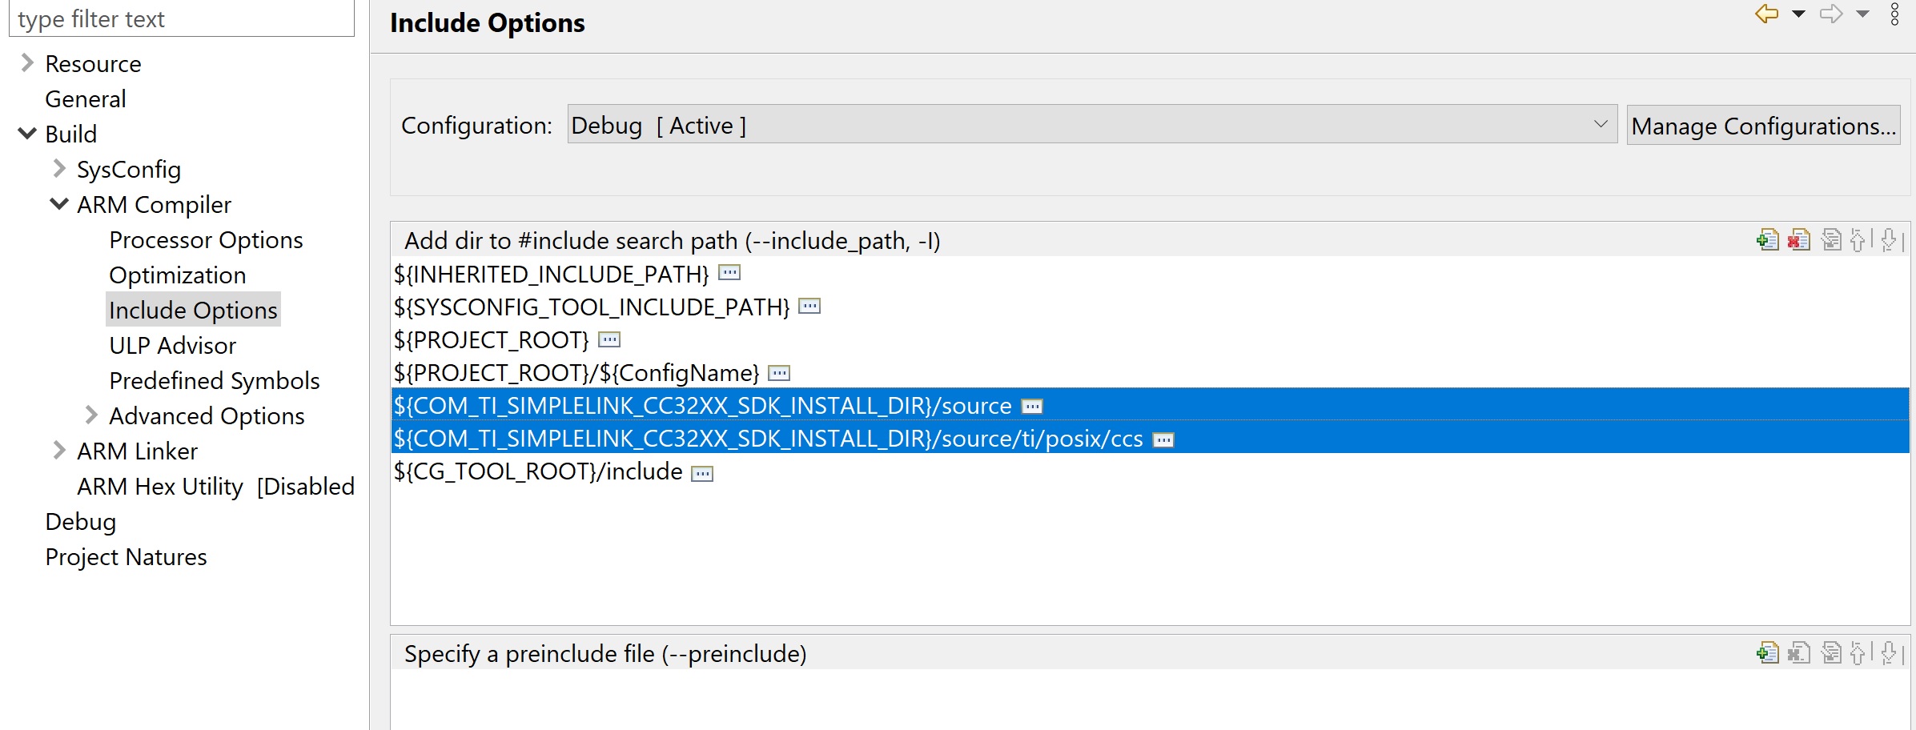This screenshot has width=1916, height=730.
Task: Click the ellipsis button beside ${CG_TOOL_ROOT}/include
Action: point(702,473)
